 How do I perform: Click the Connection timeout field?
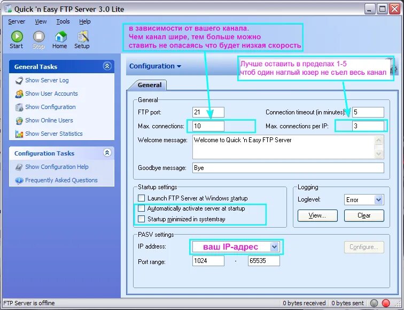coord(368,112)
